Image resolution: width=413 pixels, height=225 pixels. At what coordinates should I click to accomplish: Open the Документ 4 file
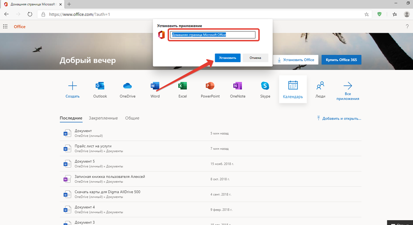pos(85,207)
